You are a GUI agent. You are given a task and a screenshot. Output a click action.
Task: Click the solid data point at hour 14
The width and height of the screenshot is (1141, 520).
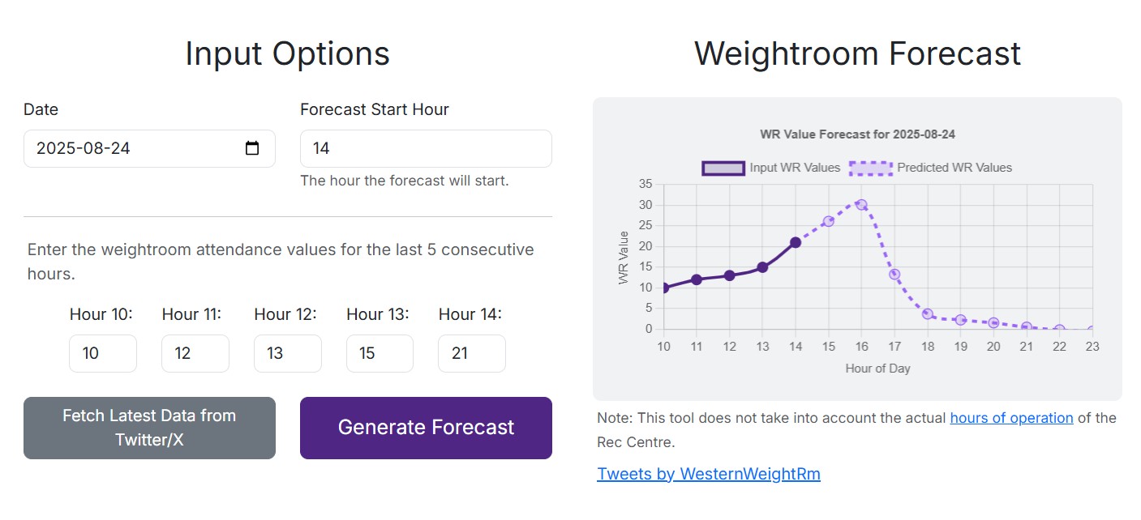point(796,241)
